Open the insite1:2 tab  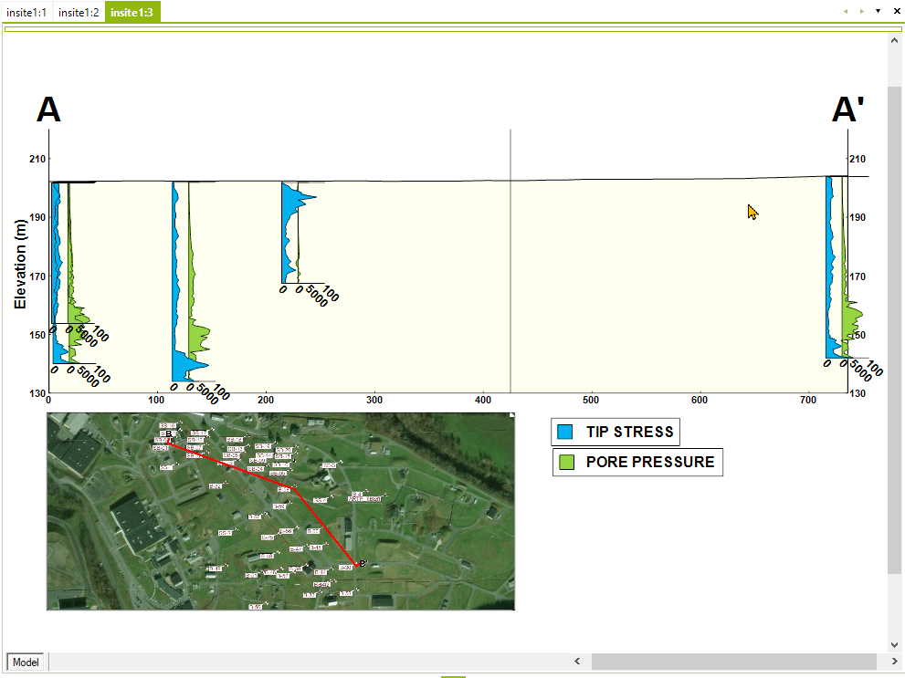pyautogui.click(x=79, y=12)
